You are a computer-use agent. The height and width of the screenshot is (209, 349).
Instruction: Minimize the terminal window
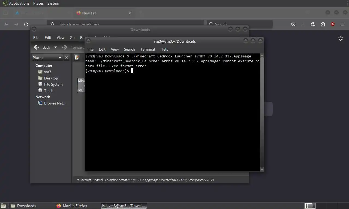pos(246,41)
